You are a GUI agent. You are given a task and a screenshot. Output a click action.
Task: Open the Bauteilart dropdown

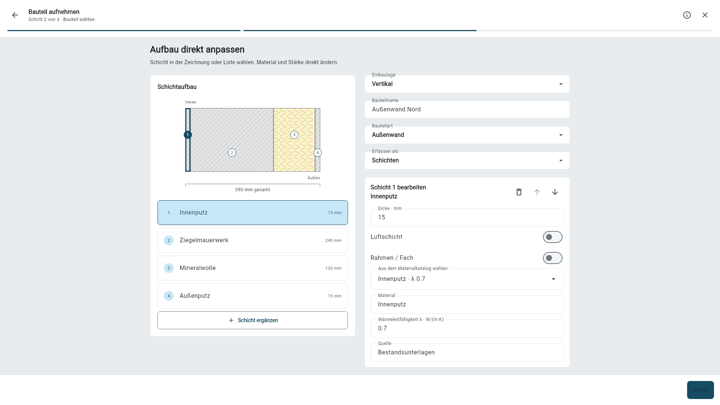[467, 135]
